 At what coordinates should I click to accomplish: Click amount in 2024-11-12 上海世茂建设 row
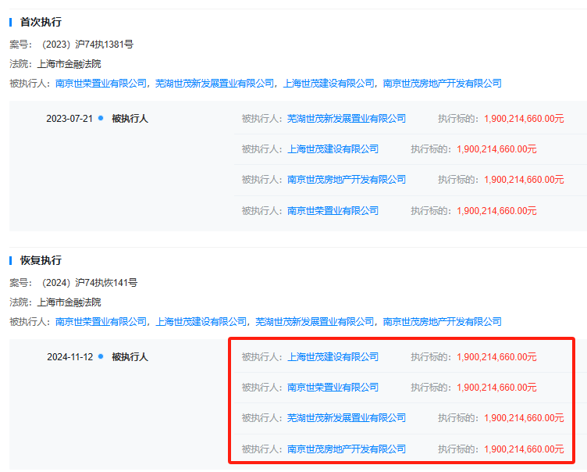[x=496, y=357]
